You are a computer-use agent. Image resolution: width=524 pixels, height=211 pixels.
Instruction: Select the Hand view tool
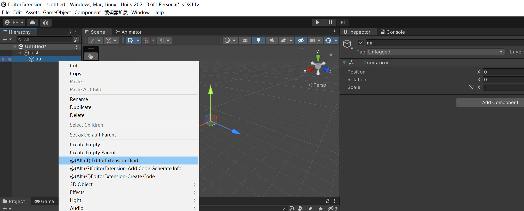pyautogui.click(x=91, y=56)
